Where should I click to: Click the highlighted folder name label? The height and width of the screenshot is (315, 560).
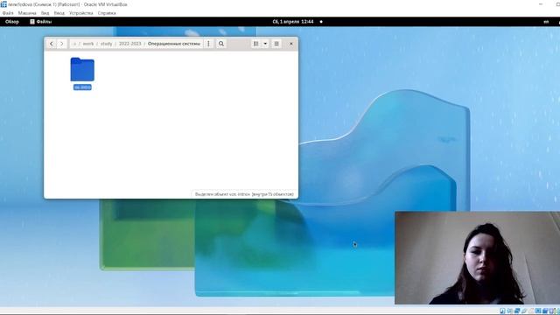click(82, 87)
